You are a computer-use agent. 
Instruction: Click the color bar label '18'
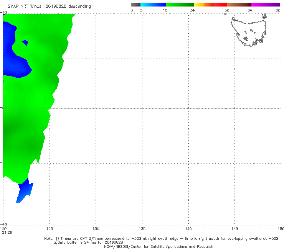pos(165,10)
